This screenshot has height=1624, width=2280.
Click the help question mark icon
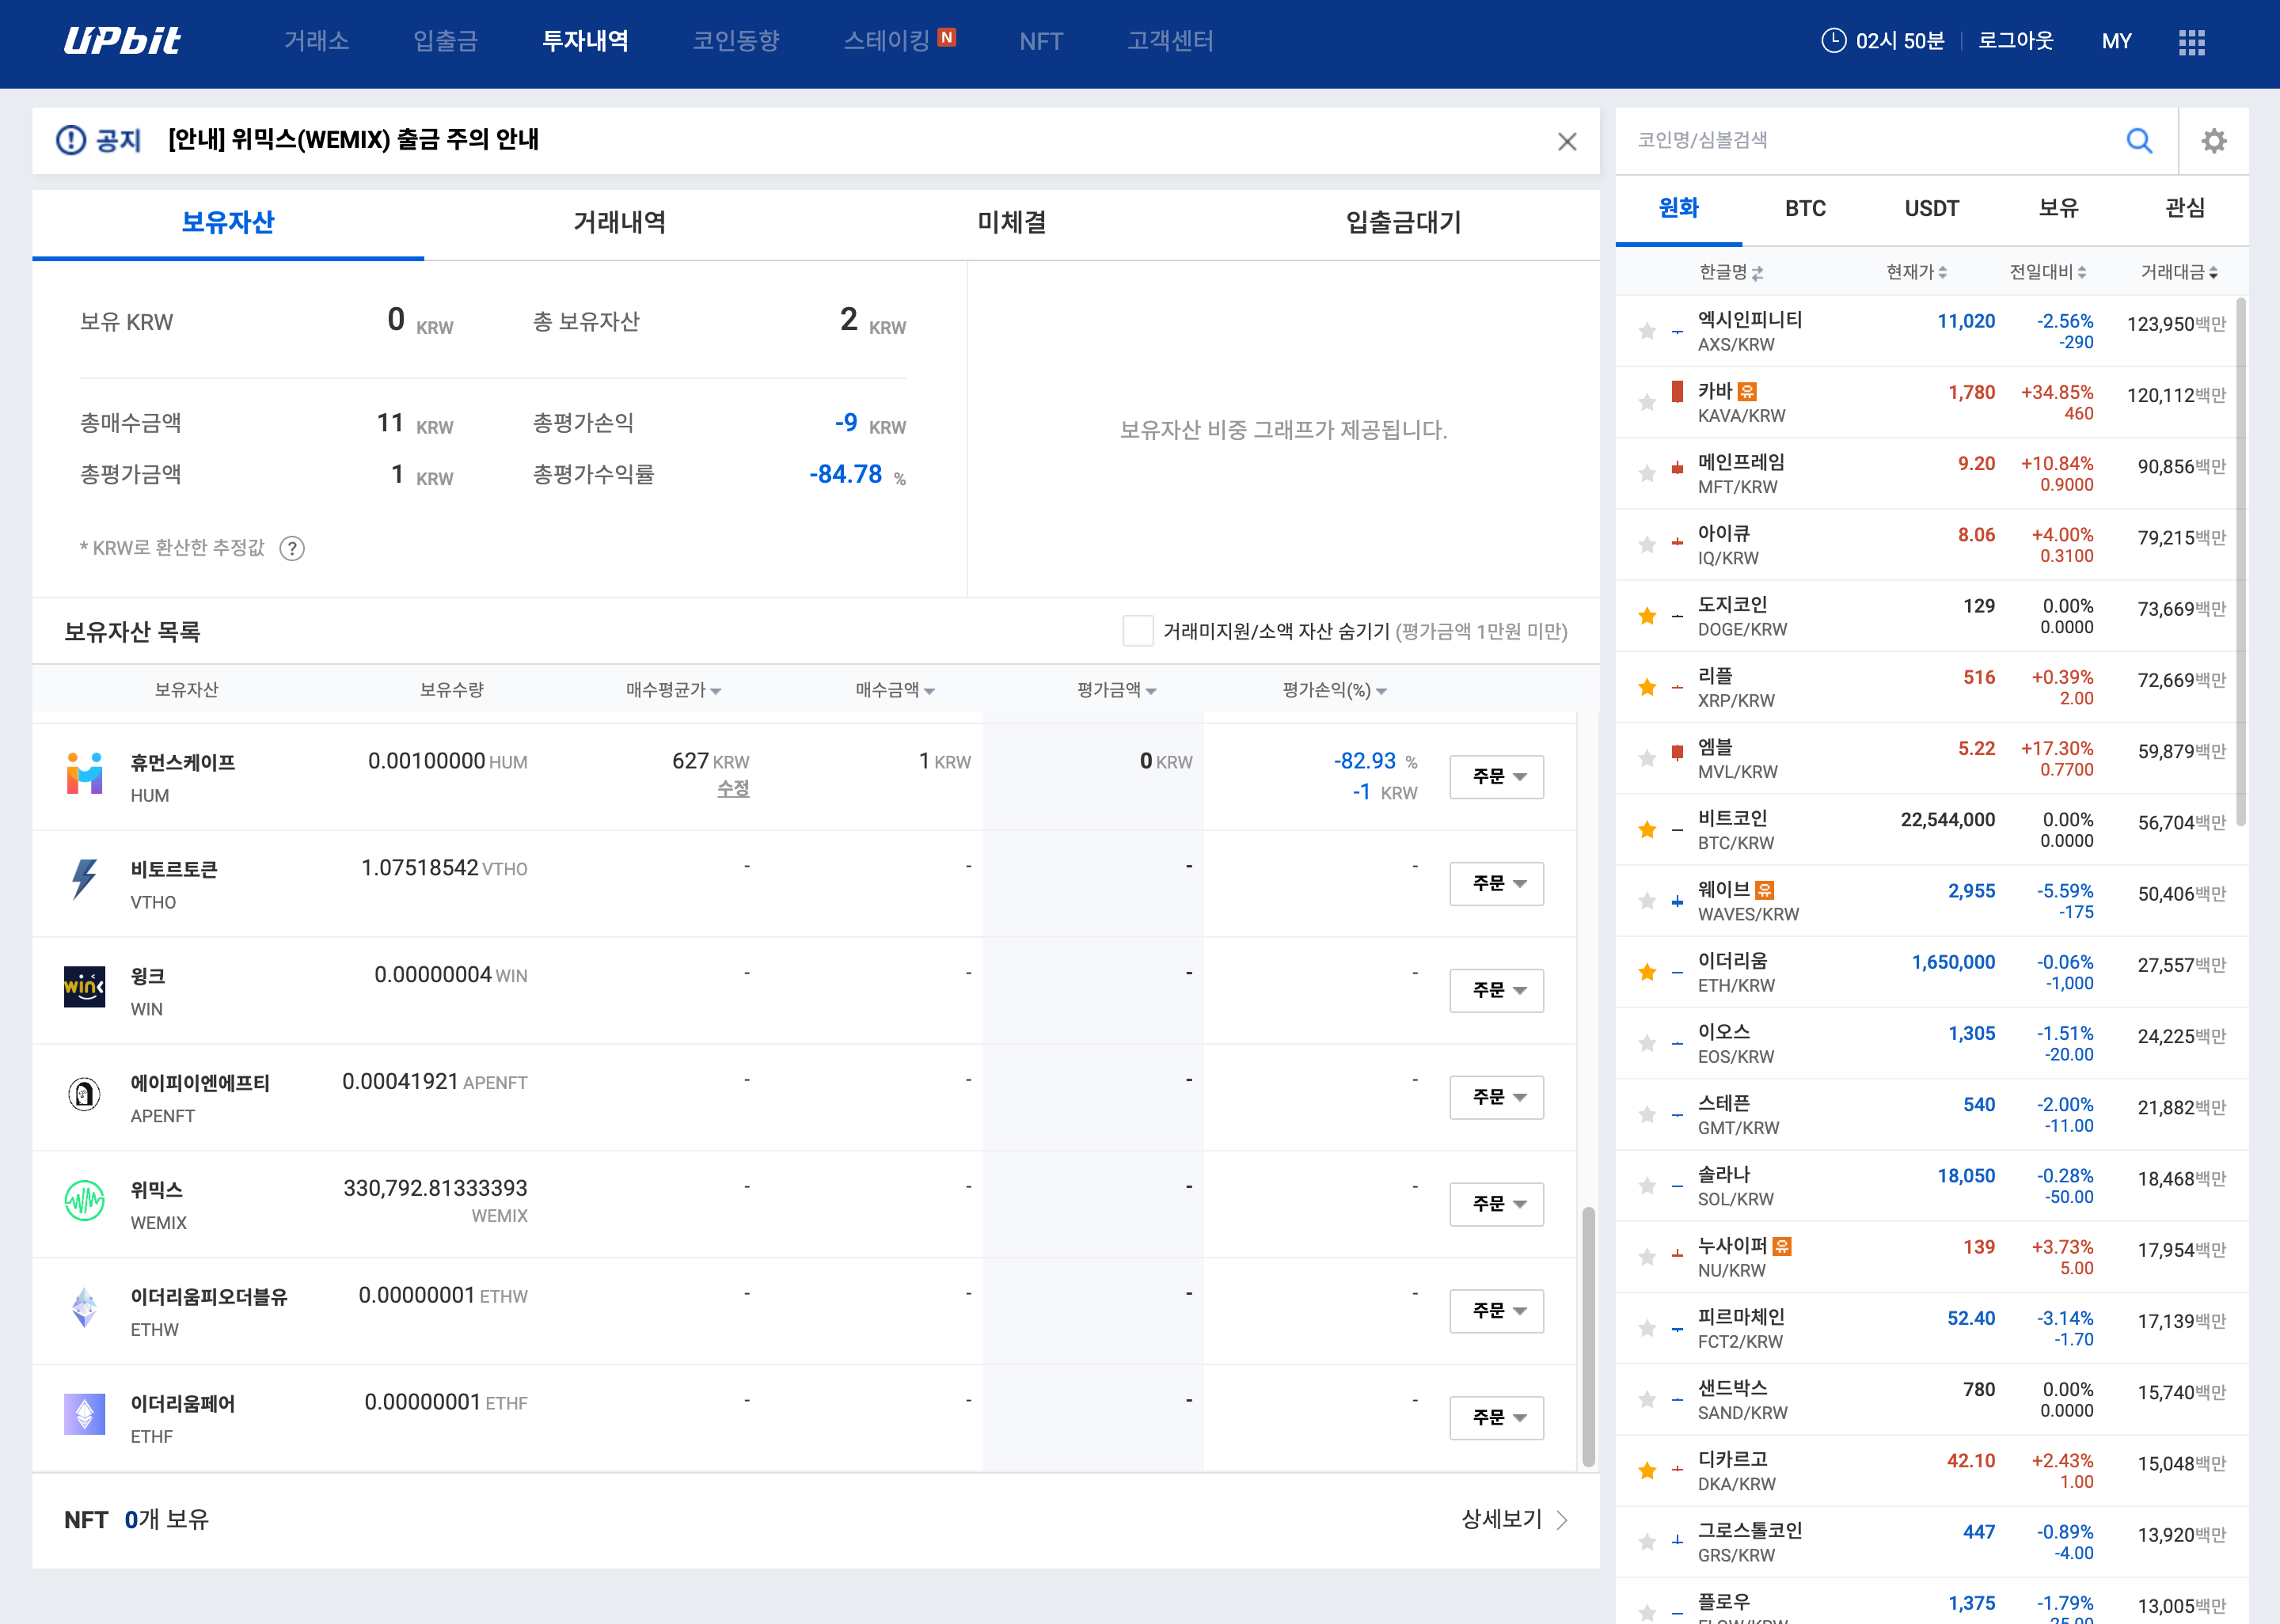292,548
